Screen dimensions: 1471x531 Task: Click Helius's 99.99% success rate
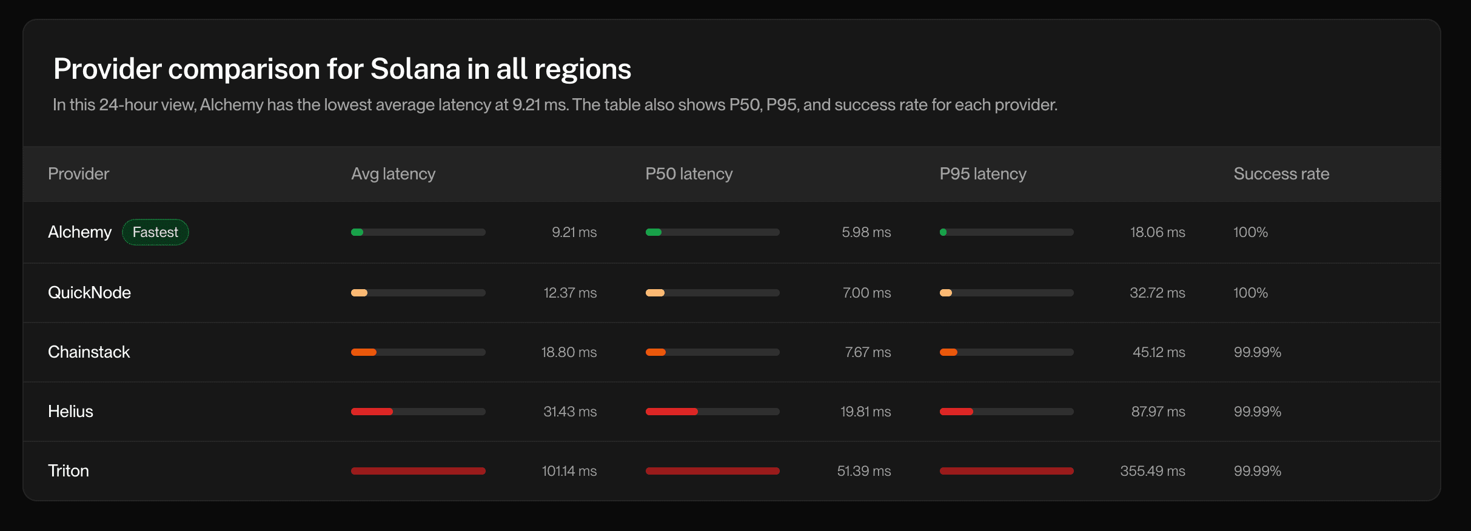pyautogui.click(x=1258, y=412)
